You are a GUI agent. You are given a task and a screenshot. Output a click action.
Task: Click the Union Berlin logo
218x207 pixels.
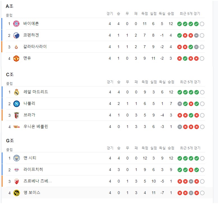tap(17, 127)
